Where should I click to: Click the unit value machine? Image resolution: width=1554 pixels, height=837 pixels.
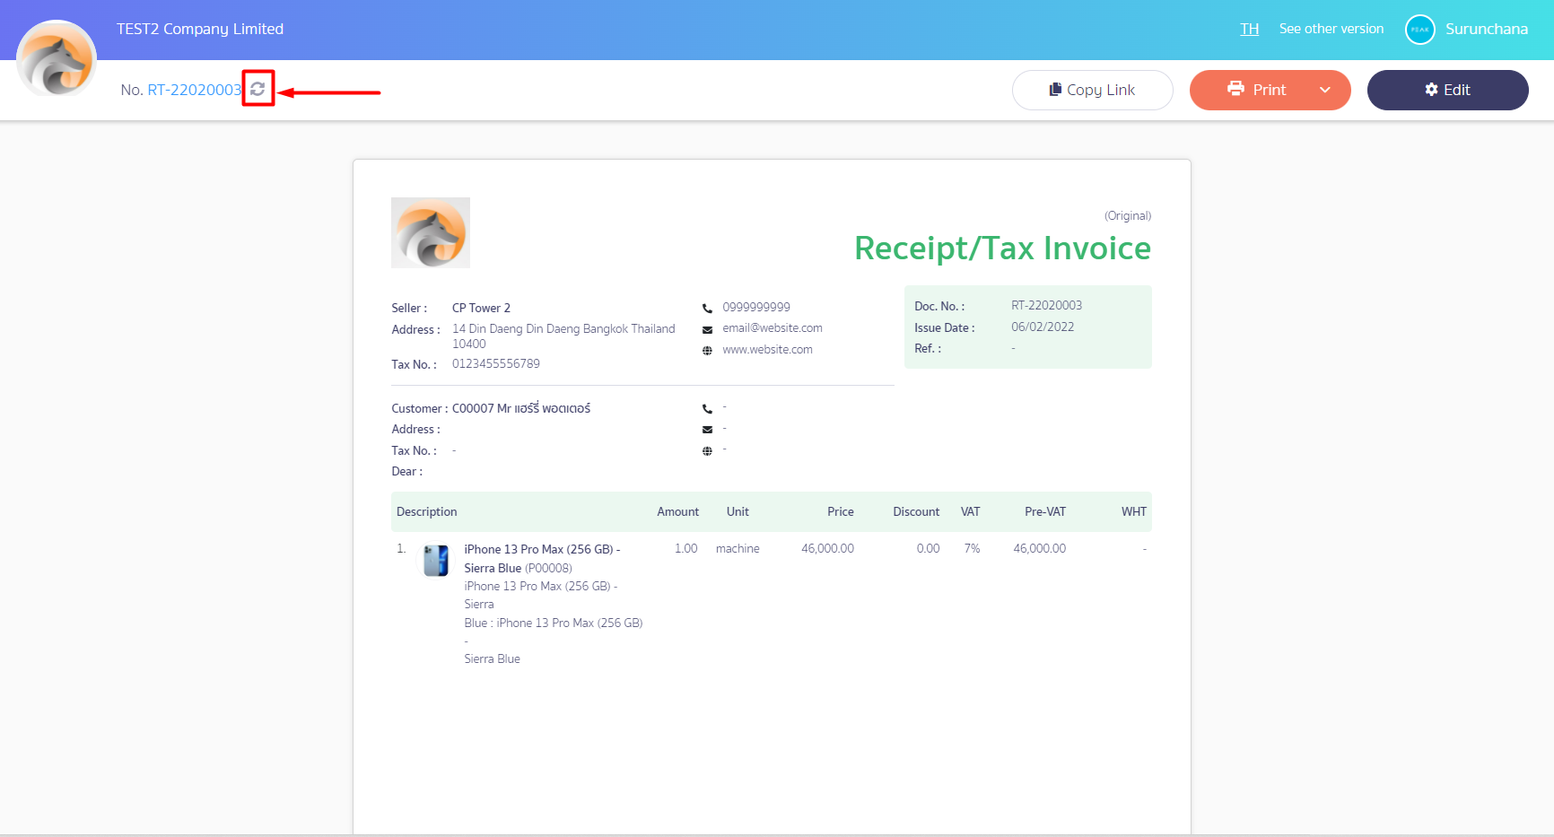[738, 548]
